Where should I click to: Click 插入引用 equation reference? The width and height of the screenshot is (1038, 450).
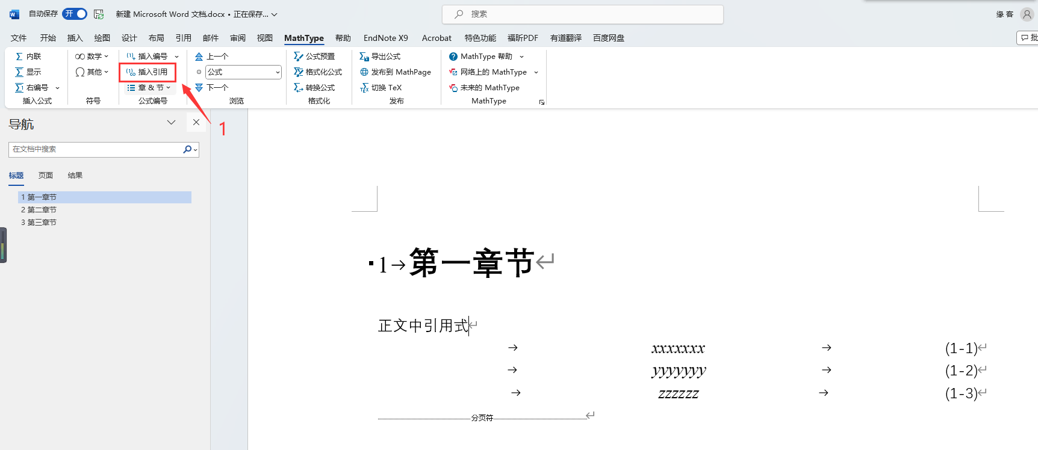[147, 72]
